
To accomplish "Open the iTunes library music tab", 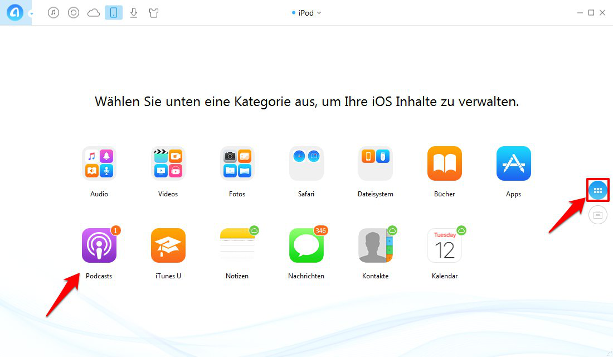I will click(x=53, y=12).
